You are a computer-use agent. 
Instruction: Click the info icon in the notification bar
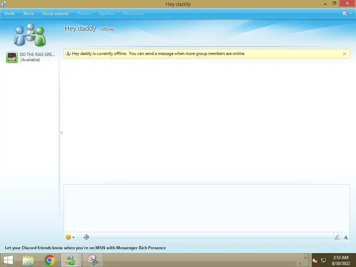68,54
